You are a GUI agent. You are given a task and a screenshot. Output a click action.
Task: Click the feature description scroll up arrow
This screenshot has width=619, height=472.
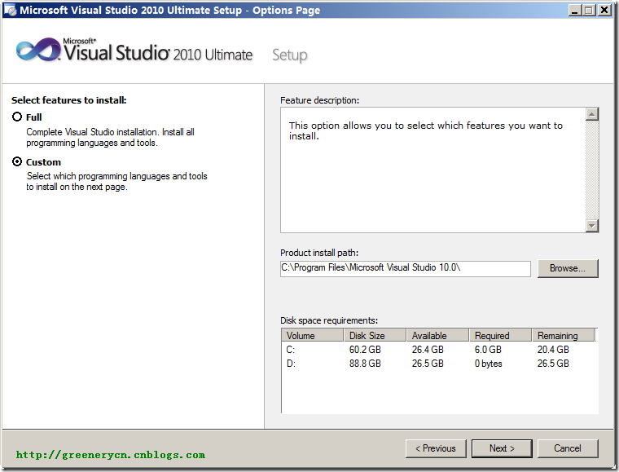click(592, 115)
